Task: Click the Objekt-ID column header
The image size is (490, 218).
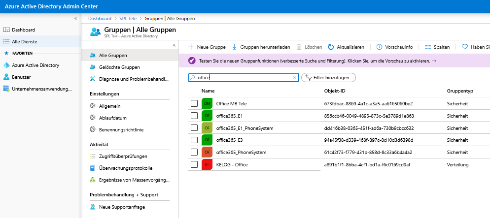Action: coord(335,91)
